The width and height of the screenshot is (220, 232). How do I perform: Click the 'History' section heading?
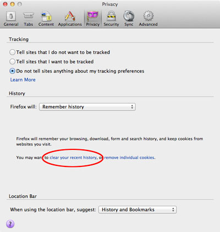[17, 93]
